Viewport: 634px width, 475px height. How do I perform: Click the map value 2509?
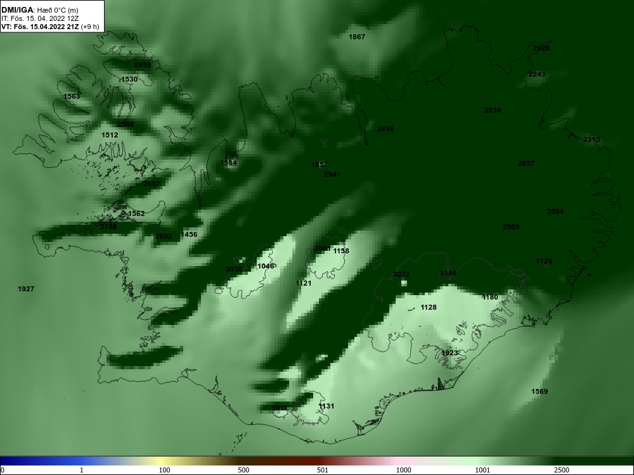(510, 227)
